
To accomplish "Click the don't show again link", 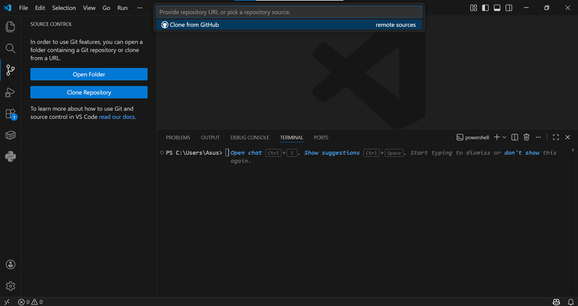I will [x=522, y=152].
